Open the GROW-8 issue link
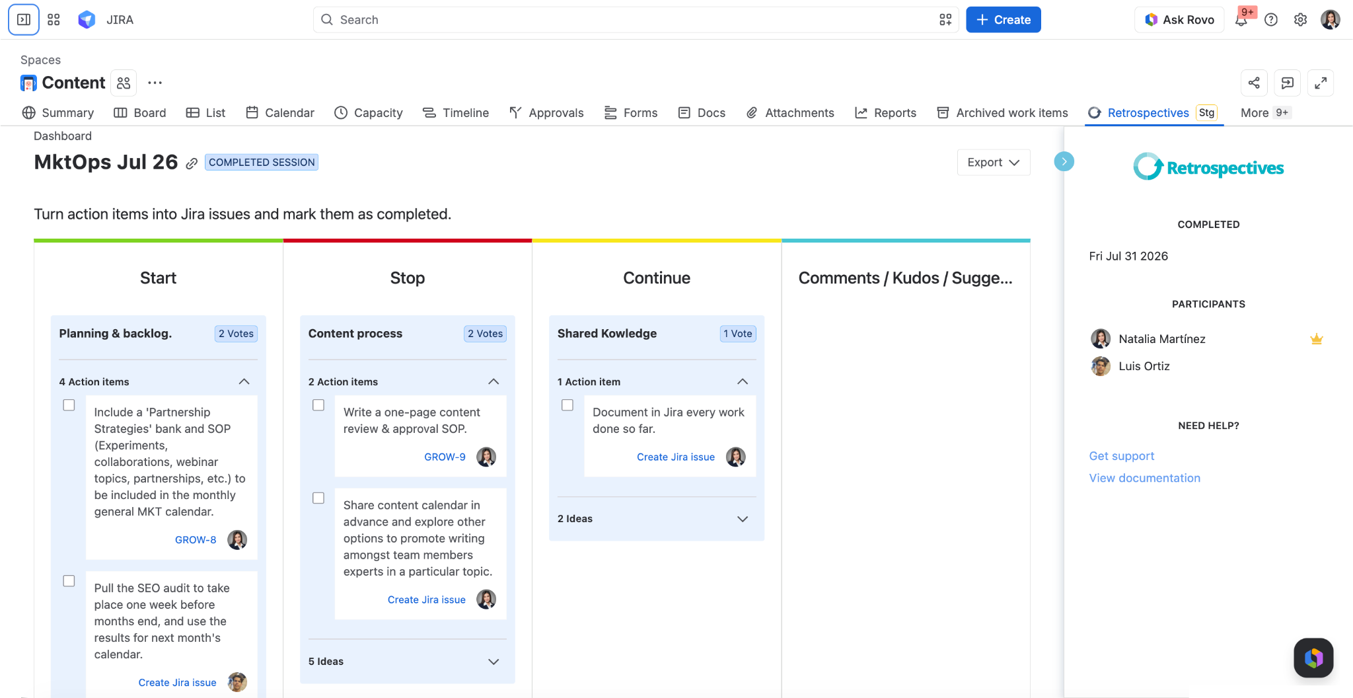The height and width of the screenshot is (698, 1353). [196, 540]
